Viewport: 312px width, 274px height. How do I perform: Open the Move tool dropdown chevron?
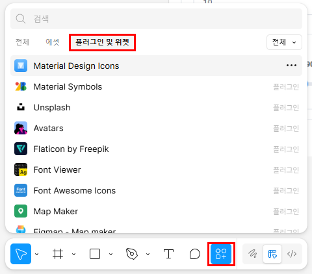[37, 254]
